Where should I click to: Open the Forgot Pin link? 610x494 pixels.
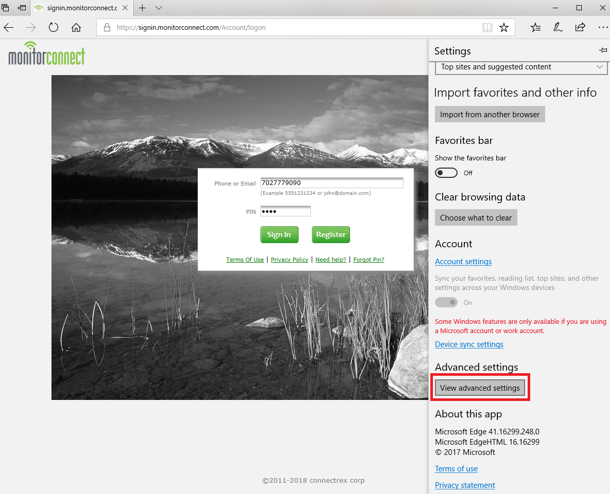(369, 260)
